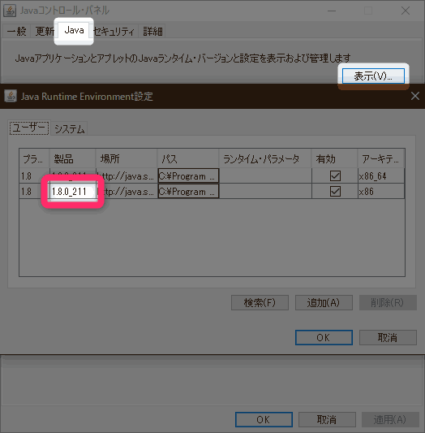Uncheck the 有効 checkbox for x86 row
This screenshot has height=433, width=425.
[335, 191]
